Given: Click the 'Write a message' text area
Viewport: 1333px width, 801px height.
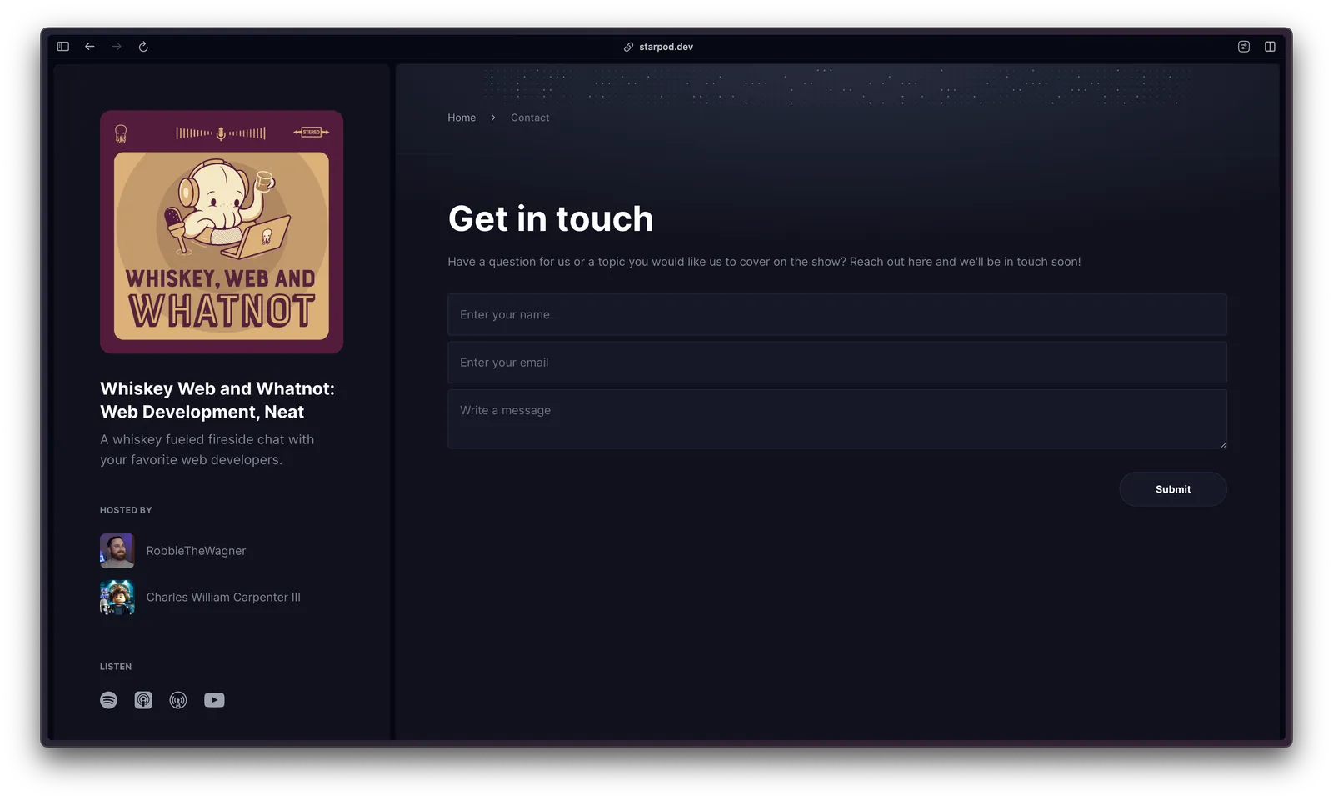Looking at the screenshot, I should [x=836, y=419].
